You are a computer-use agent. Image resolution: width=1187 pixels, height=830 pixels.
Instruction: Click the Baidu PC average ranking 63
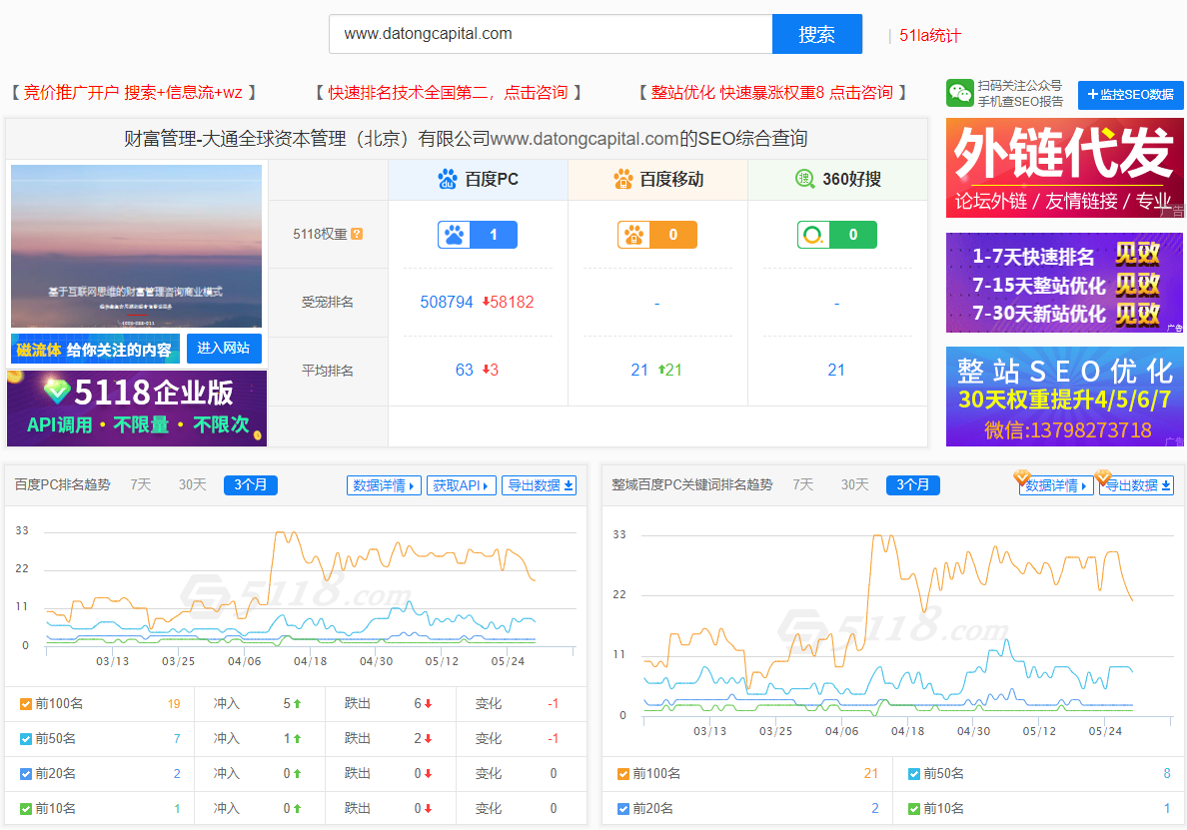(x=464, y=370)
